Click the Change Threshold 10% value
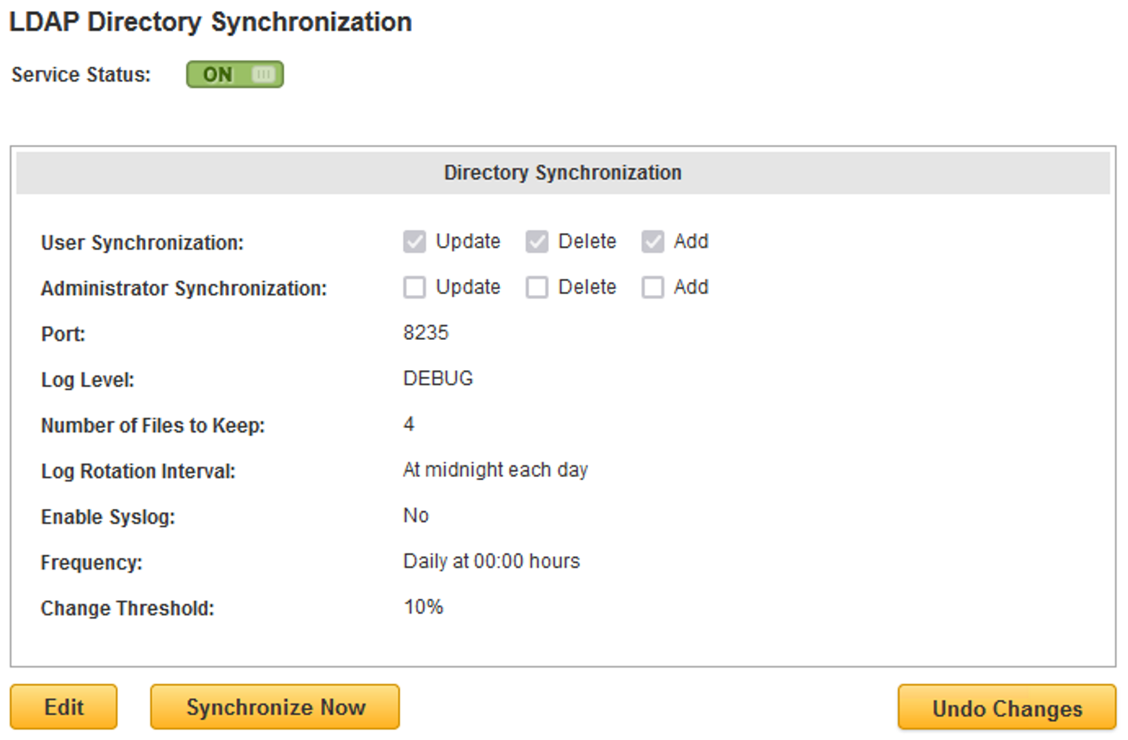Viewport: 1128px width, 740px height. pos(423,607)
